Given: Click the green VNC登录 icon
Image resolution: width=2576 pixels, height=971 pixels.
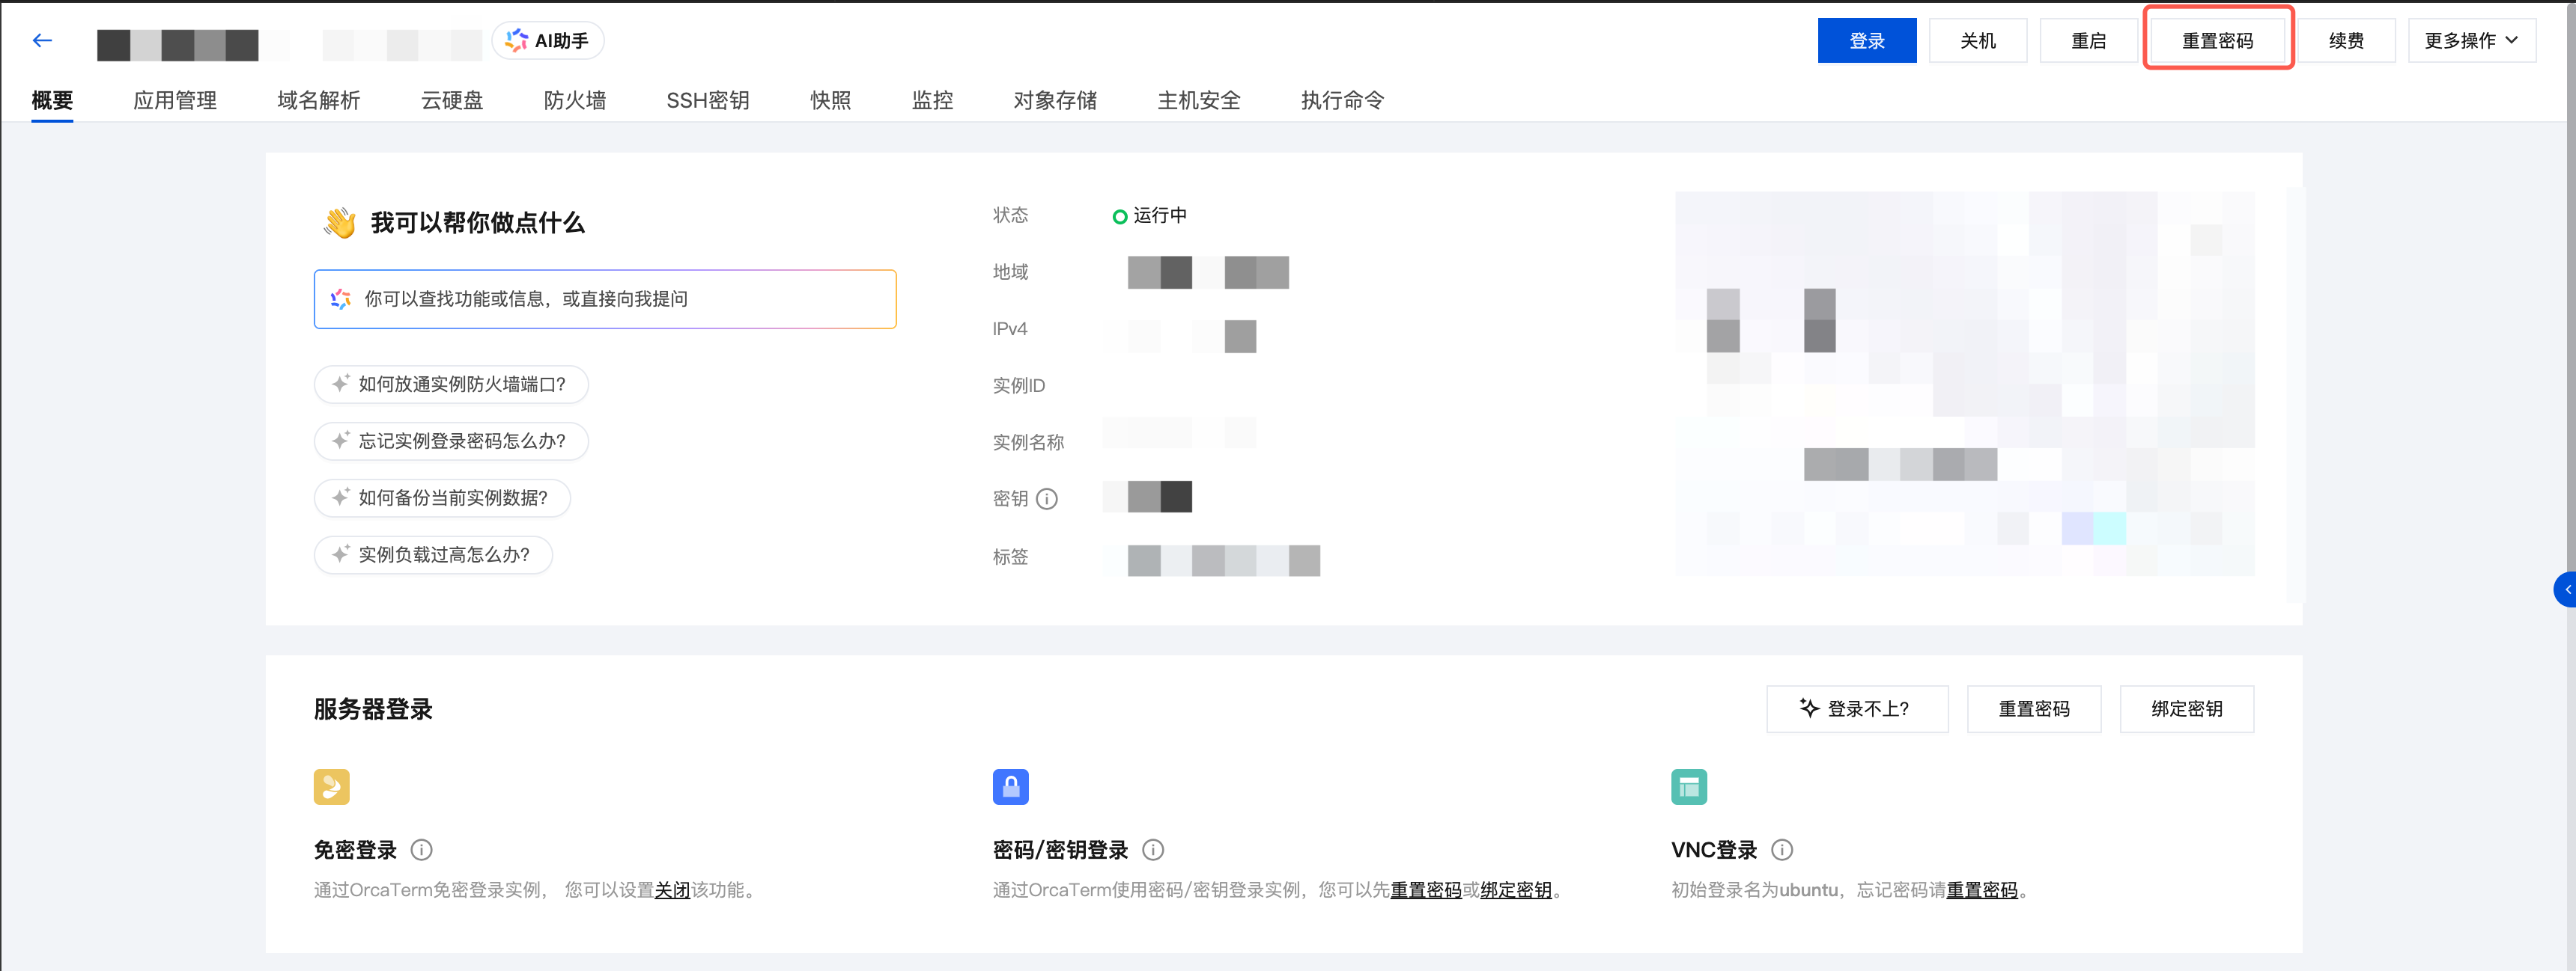Looking at the screenshot, I should (1689, 787).
